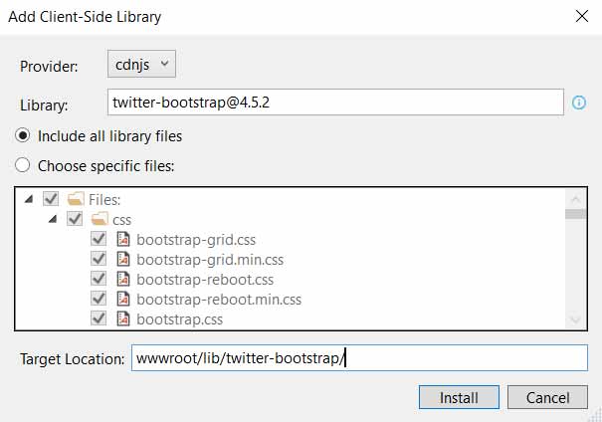
Task: Click the bootstrap-reboot.min.css file icon
Action: [122, 299]
